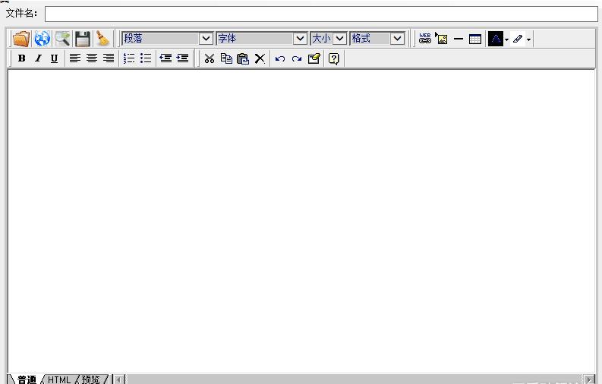Center align text
Viewport: 602px width, 384px height.
click(92, 58)
